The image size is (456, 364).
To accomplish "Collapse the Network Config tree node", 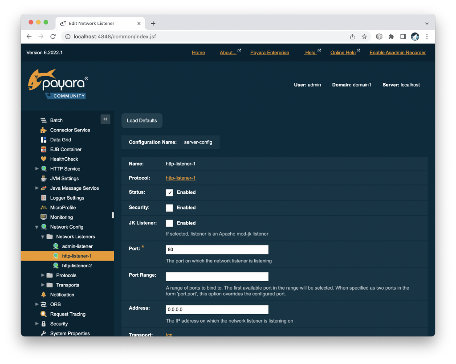I will pyautogui.click(x=37, y=227).
